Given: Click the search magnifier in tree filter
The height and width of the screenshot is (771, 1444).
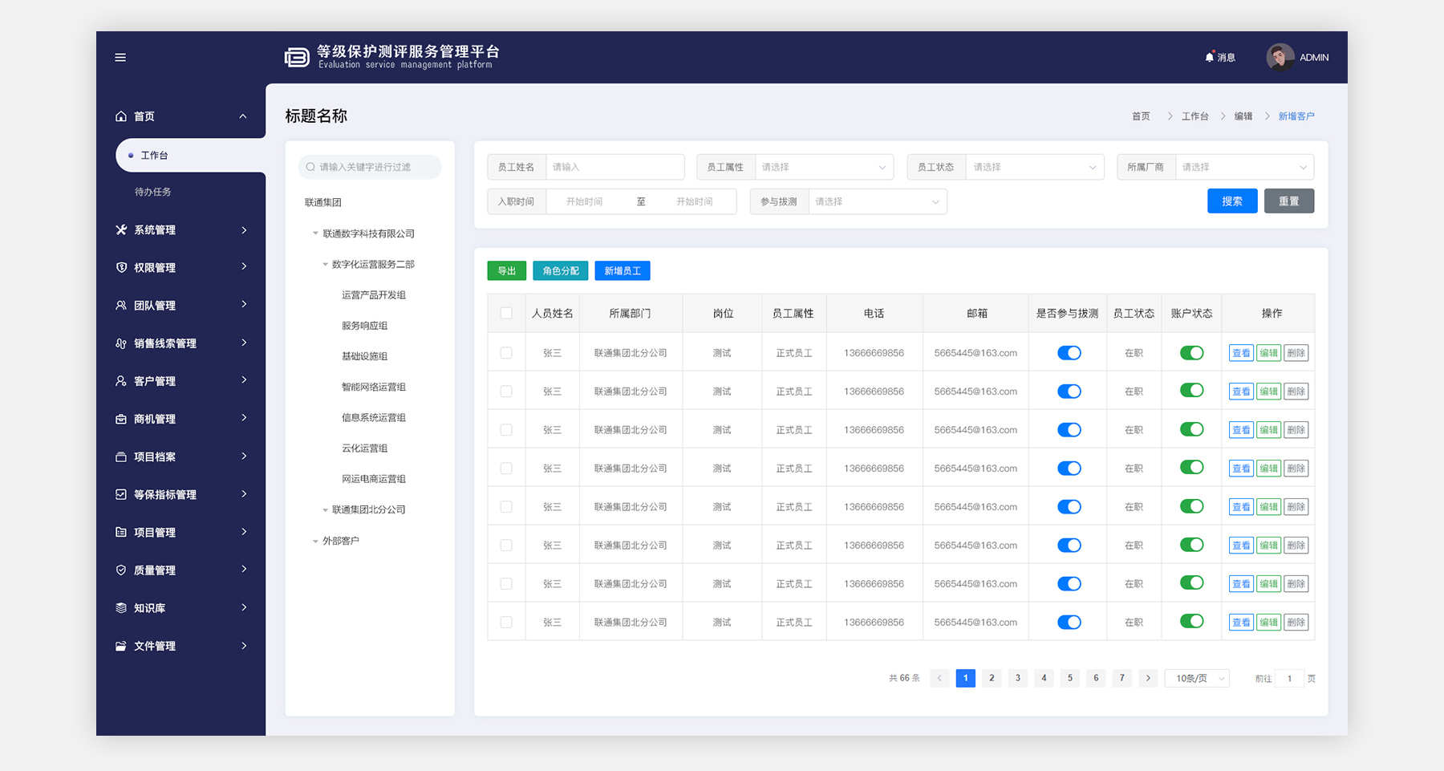Looking at the screenshot, I should (x=310, y=167).
